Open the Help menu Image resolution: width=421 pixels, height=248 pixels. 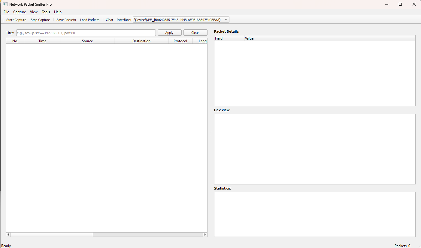[x=58, y=12]
